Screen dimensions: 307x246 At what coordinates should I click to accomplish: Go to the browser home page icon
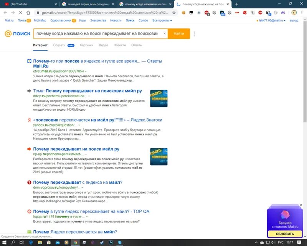click(x=28, y=13)
